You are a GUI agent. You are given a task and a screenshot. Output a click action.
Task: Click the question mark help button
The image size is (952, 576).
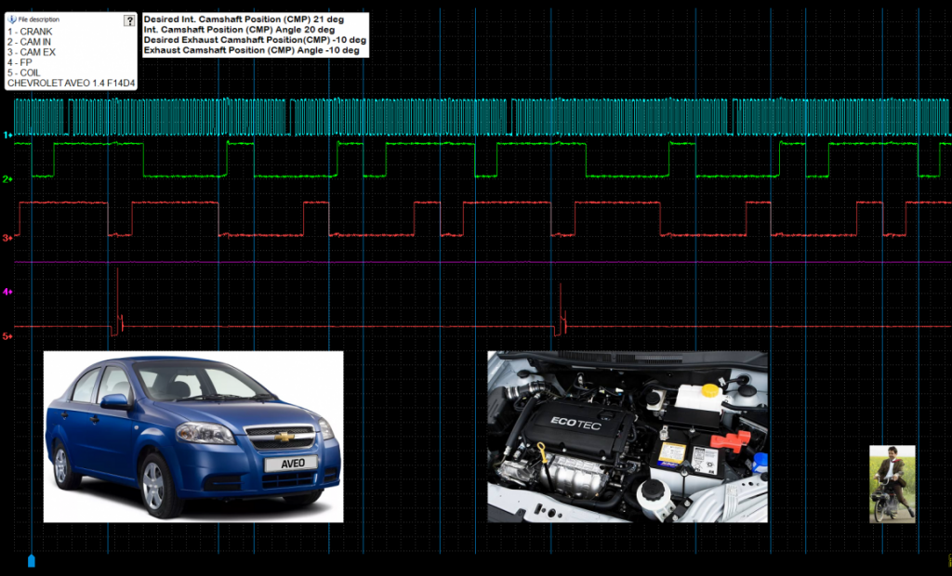[x=129, y=20]
